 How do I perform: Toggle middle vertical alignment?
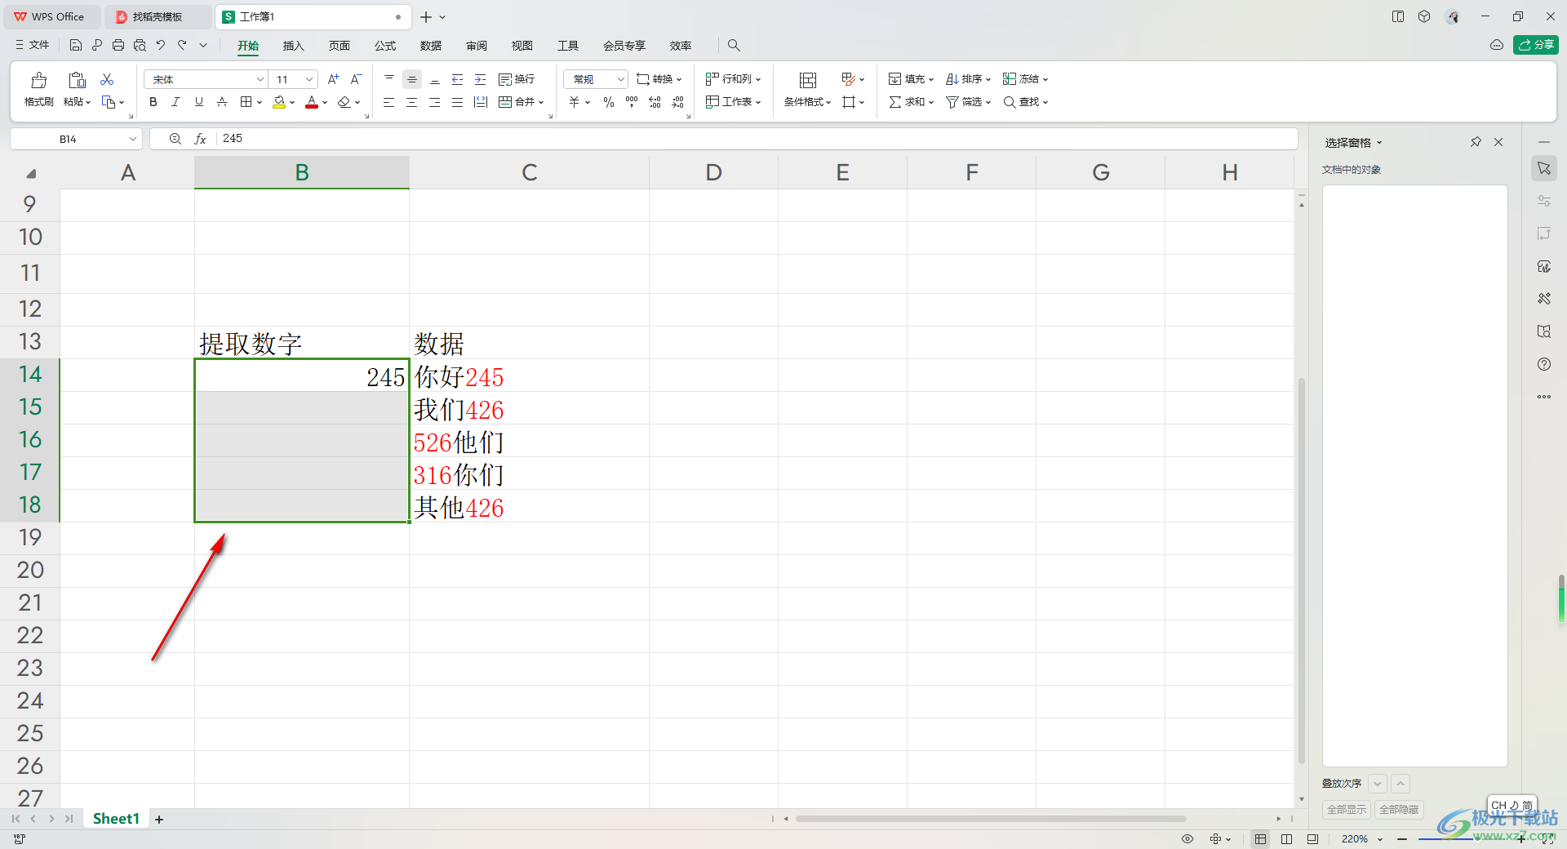point(412,79)
